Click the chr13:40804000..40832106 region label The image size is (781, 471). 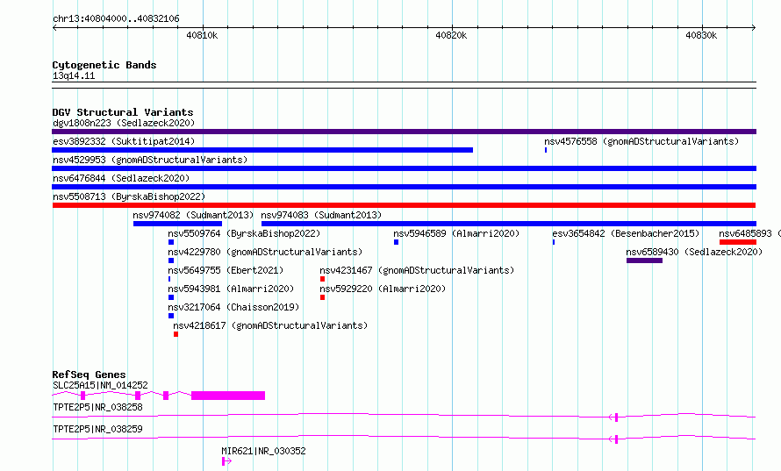[x=116, y=19]
